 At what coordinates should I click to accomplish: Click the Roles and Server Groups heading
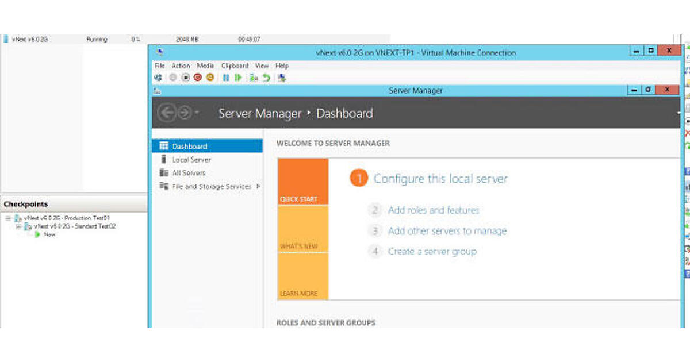(x=326, y=323)
